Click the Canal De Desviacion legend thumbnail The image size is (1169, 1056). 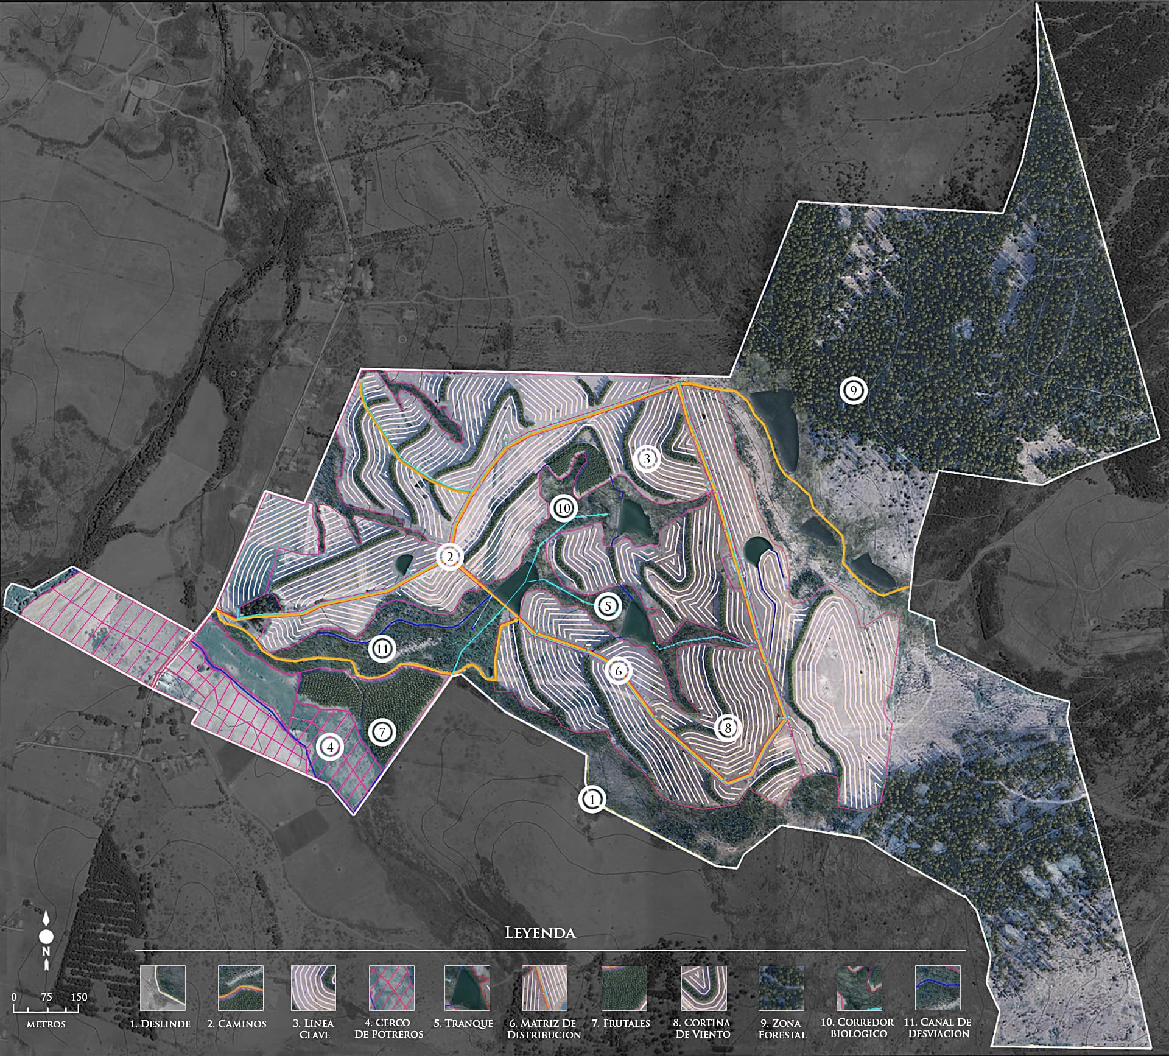coord(938,987)
